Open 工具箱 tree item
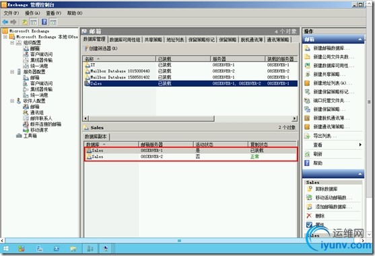Screen dimensions: 375x256 point(30,136)
